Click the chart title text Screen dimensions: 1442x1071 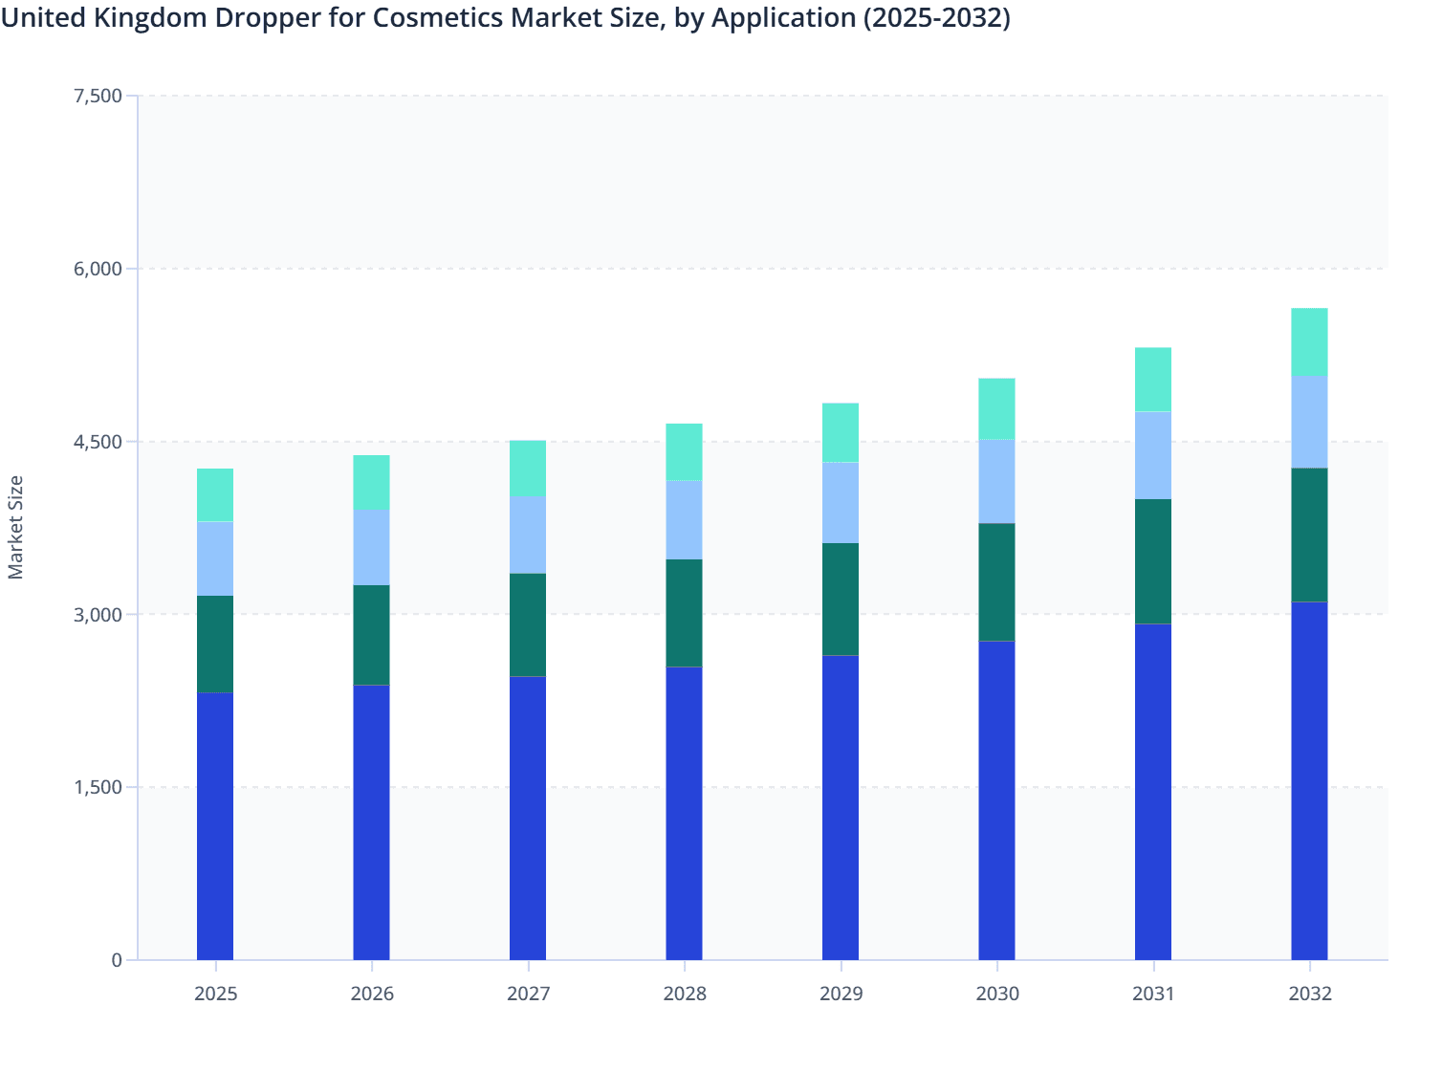pos(507,18)
